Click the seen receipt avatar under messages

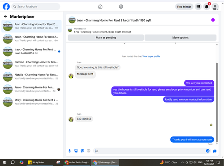pos(211,125)
